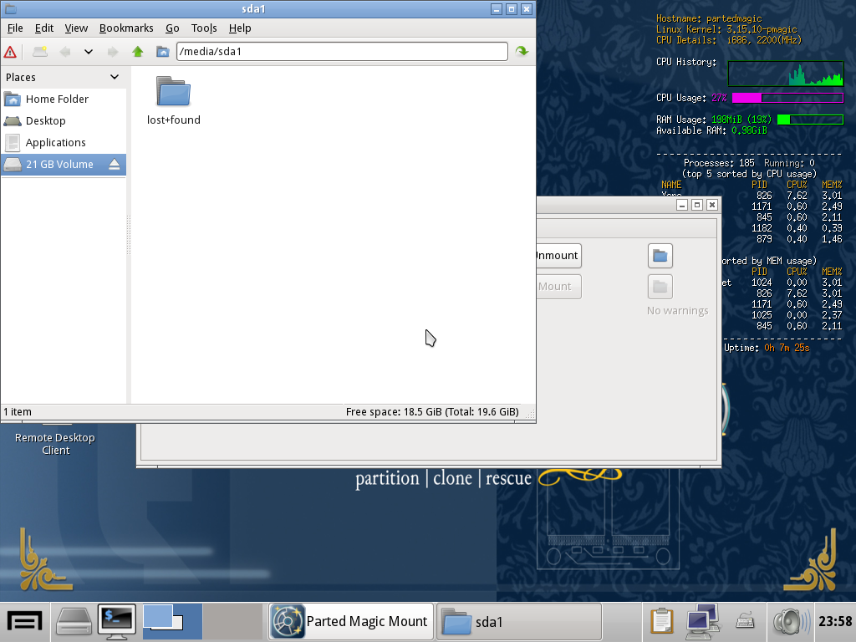The image size is (856, 642).
Task: Click the green go/refresh arrow icon
Action: coord(522,51)
